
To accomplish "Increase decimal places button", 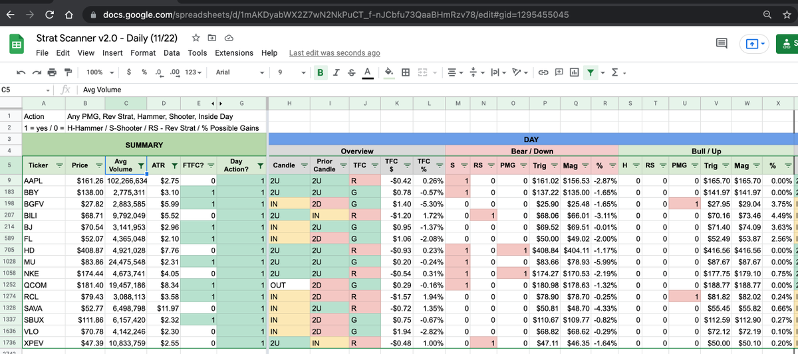I will pyautogui.click(x=174, y=72).
